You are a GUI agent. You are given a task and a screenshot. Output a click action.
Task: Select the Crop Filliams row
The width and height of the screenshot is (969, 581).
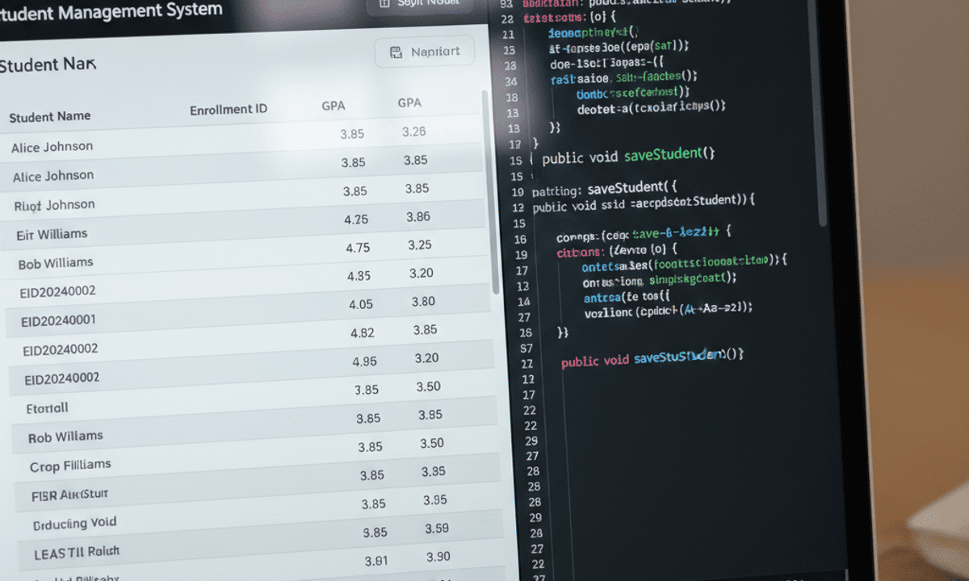[70, 466]
